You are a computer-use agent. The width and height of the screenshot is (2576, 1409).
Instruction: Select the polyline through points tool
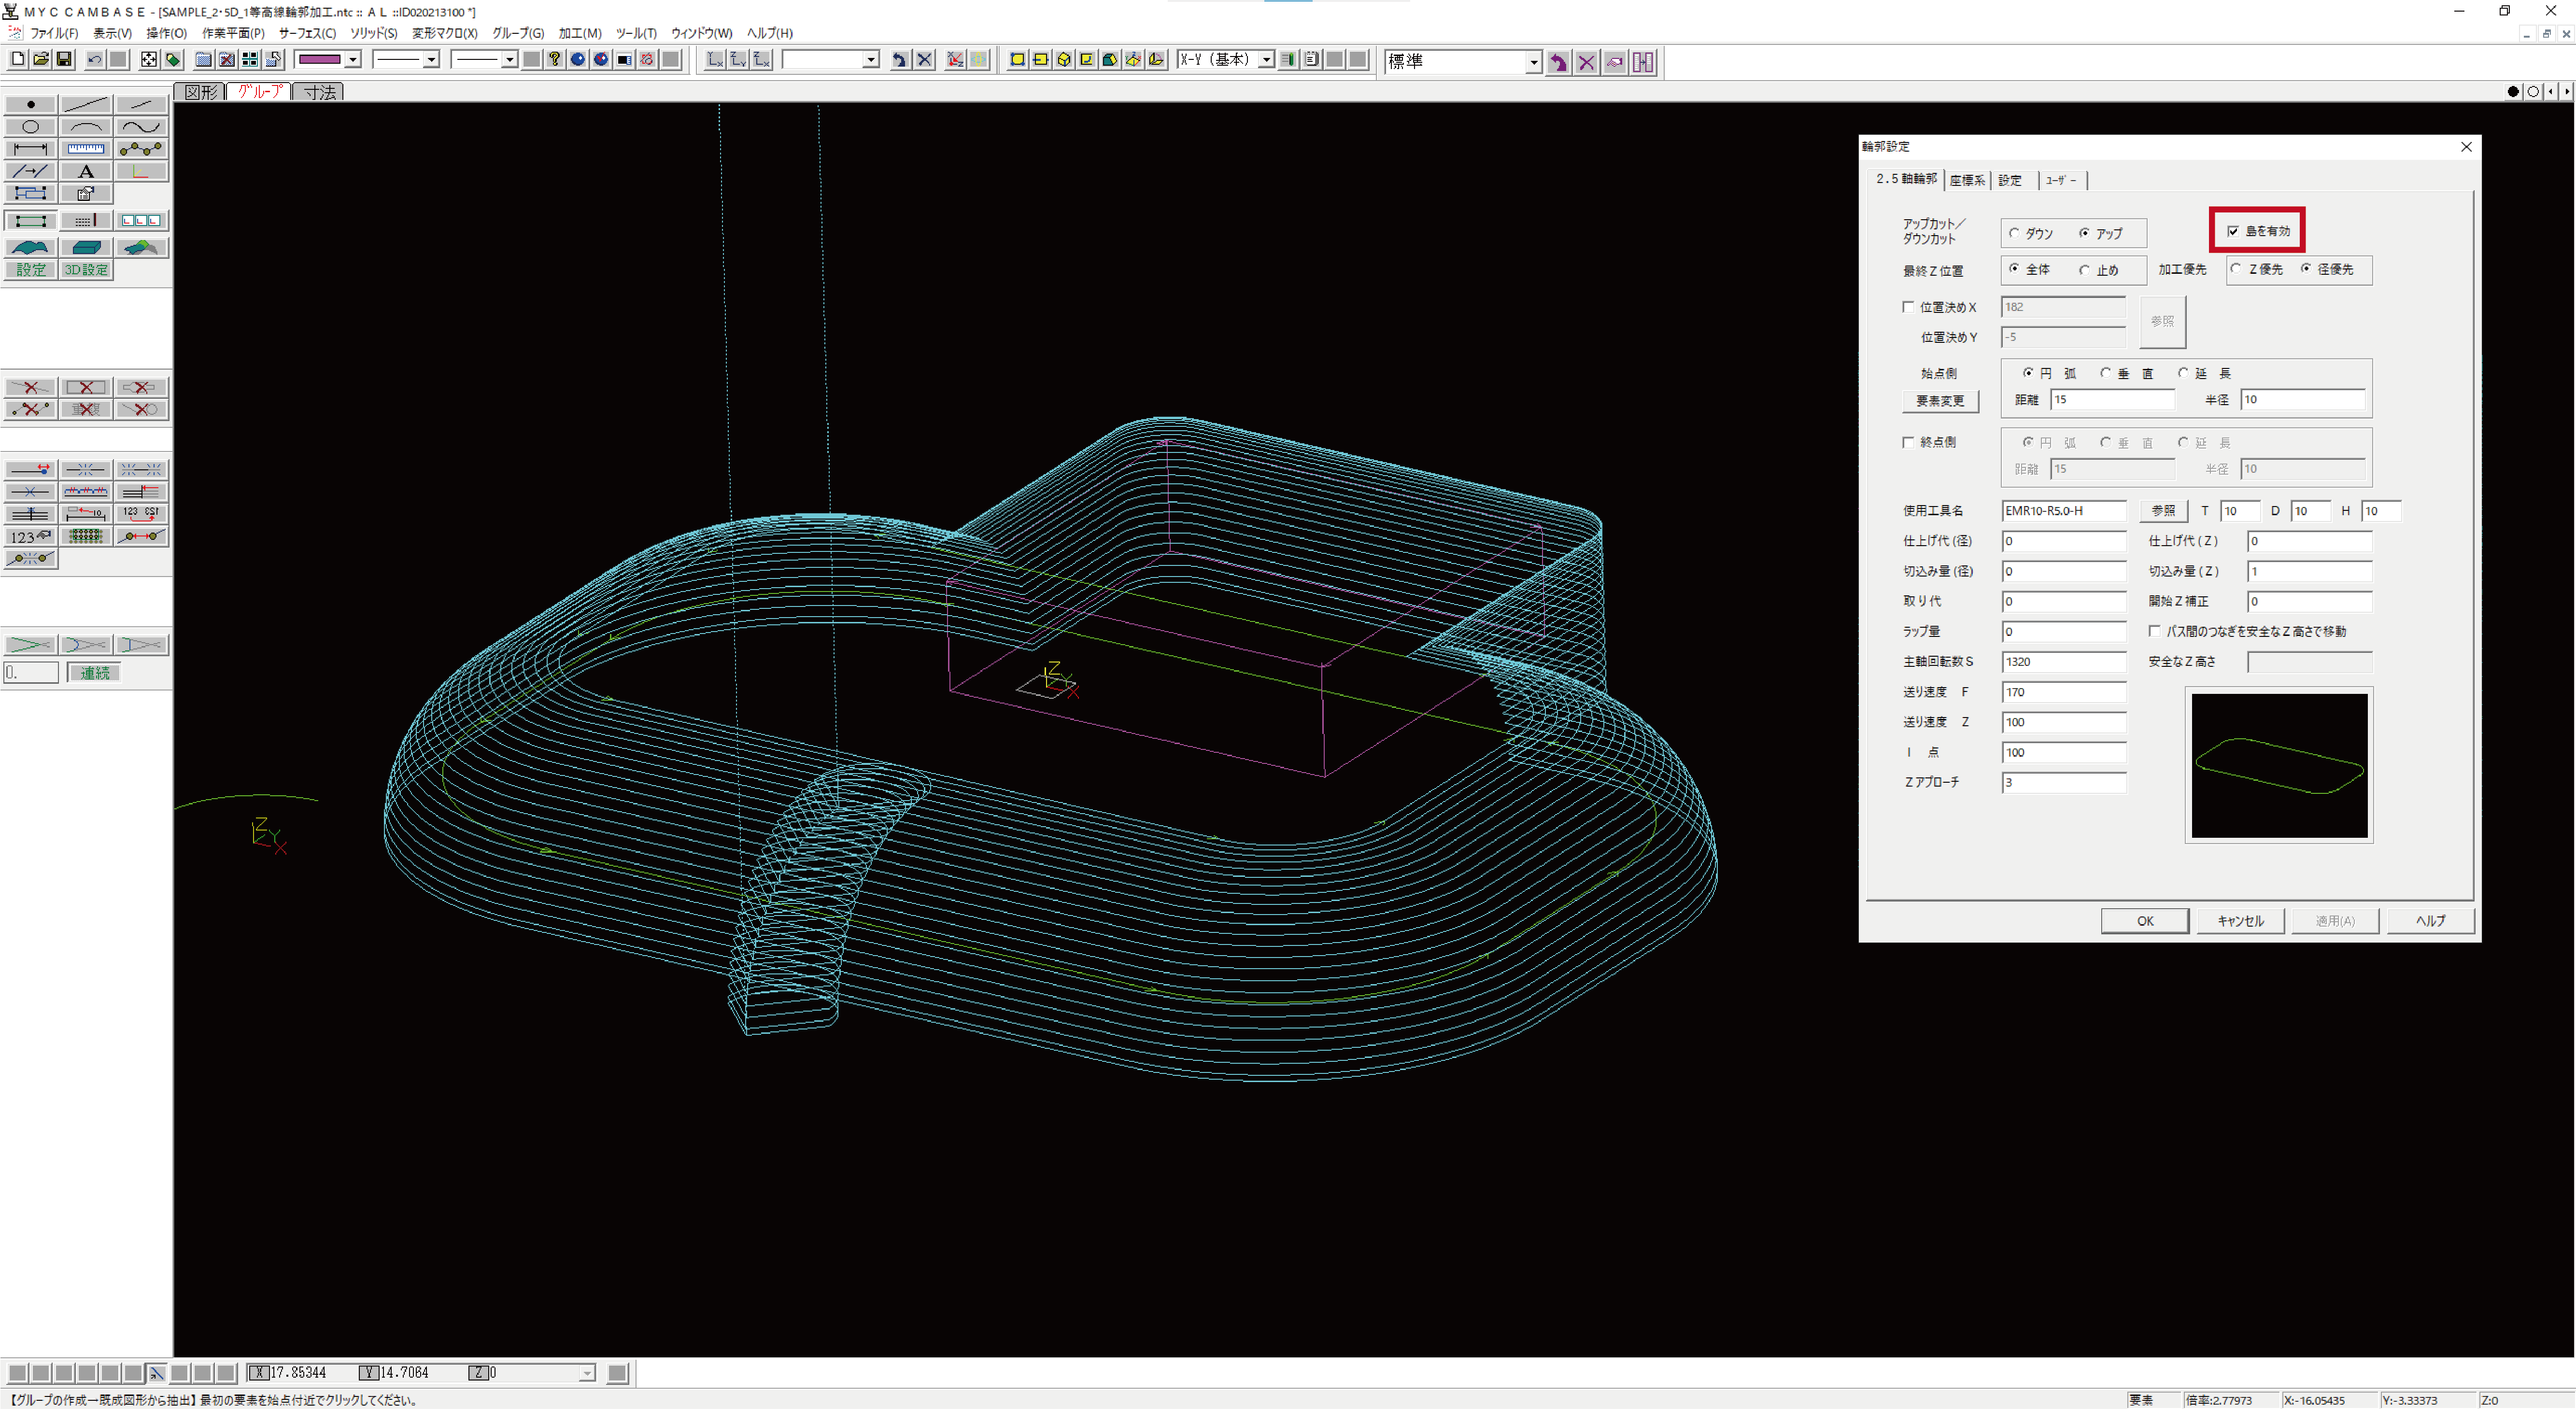click(x=140, y=149)
